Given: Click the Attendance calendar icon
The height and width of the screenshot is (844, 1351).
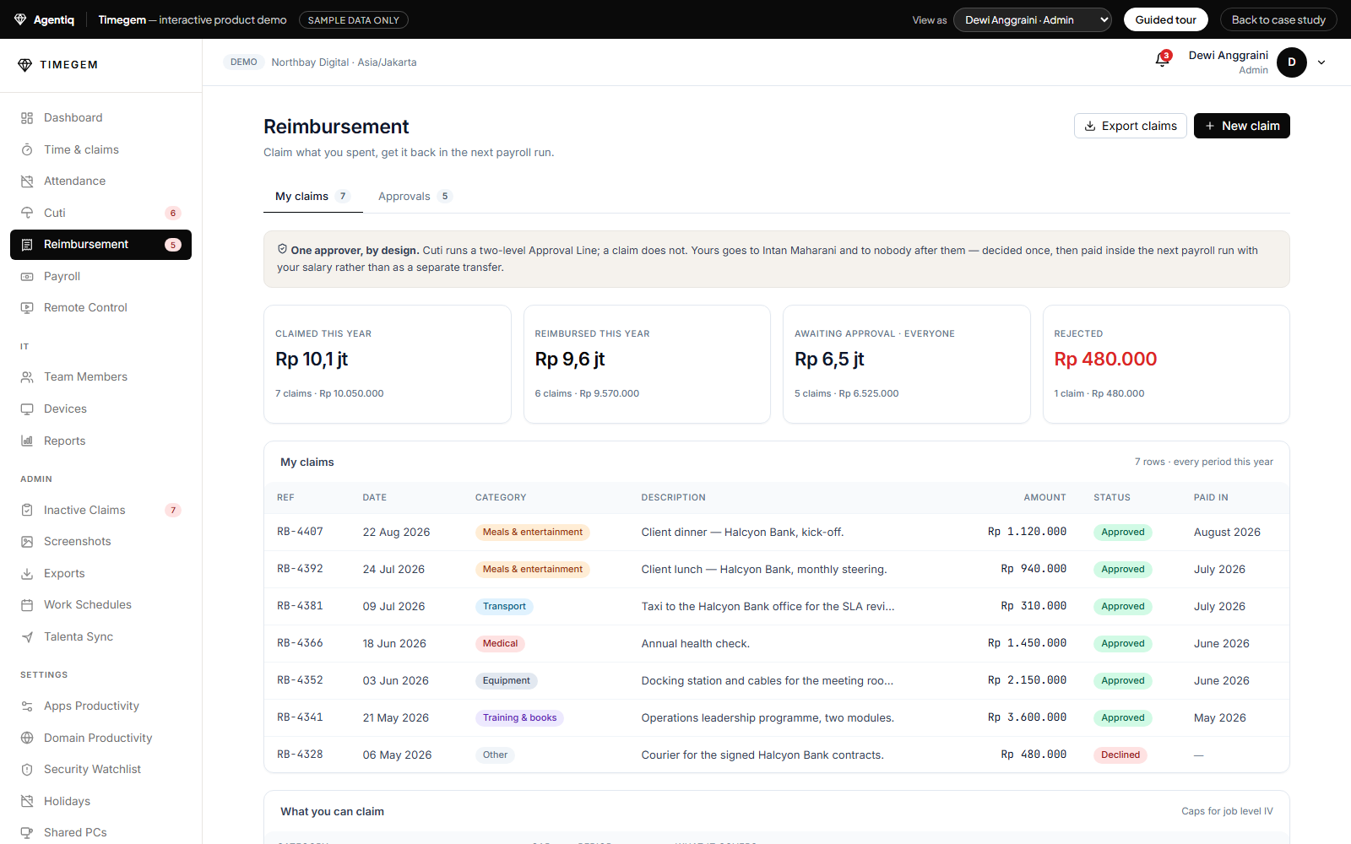Looking at the screenshot, I should coord(27,181).
